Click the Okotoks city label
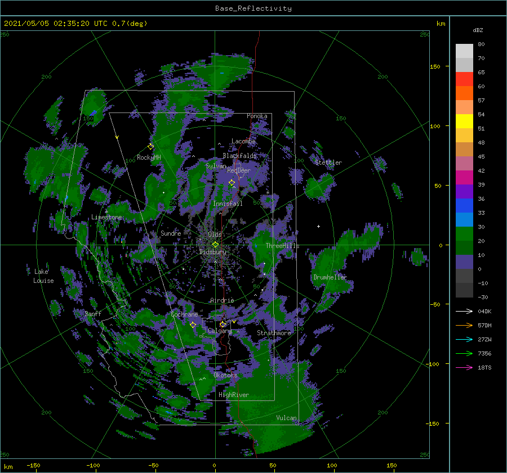This screenshot has height=473, width=507. click(x=225, y=375)
